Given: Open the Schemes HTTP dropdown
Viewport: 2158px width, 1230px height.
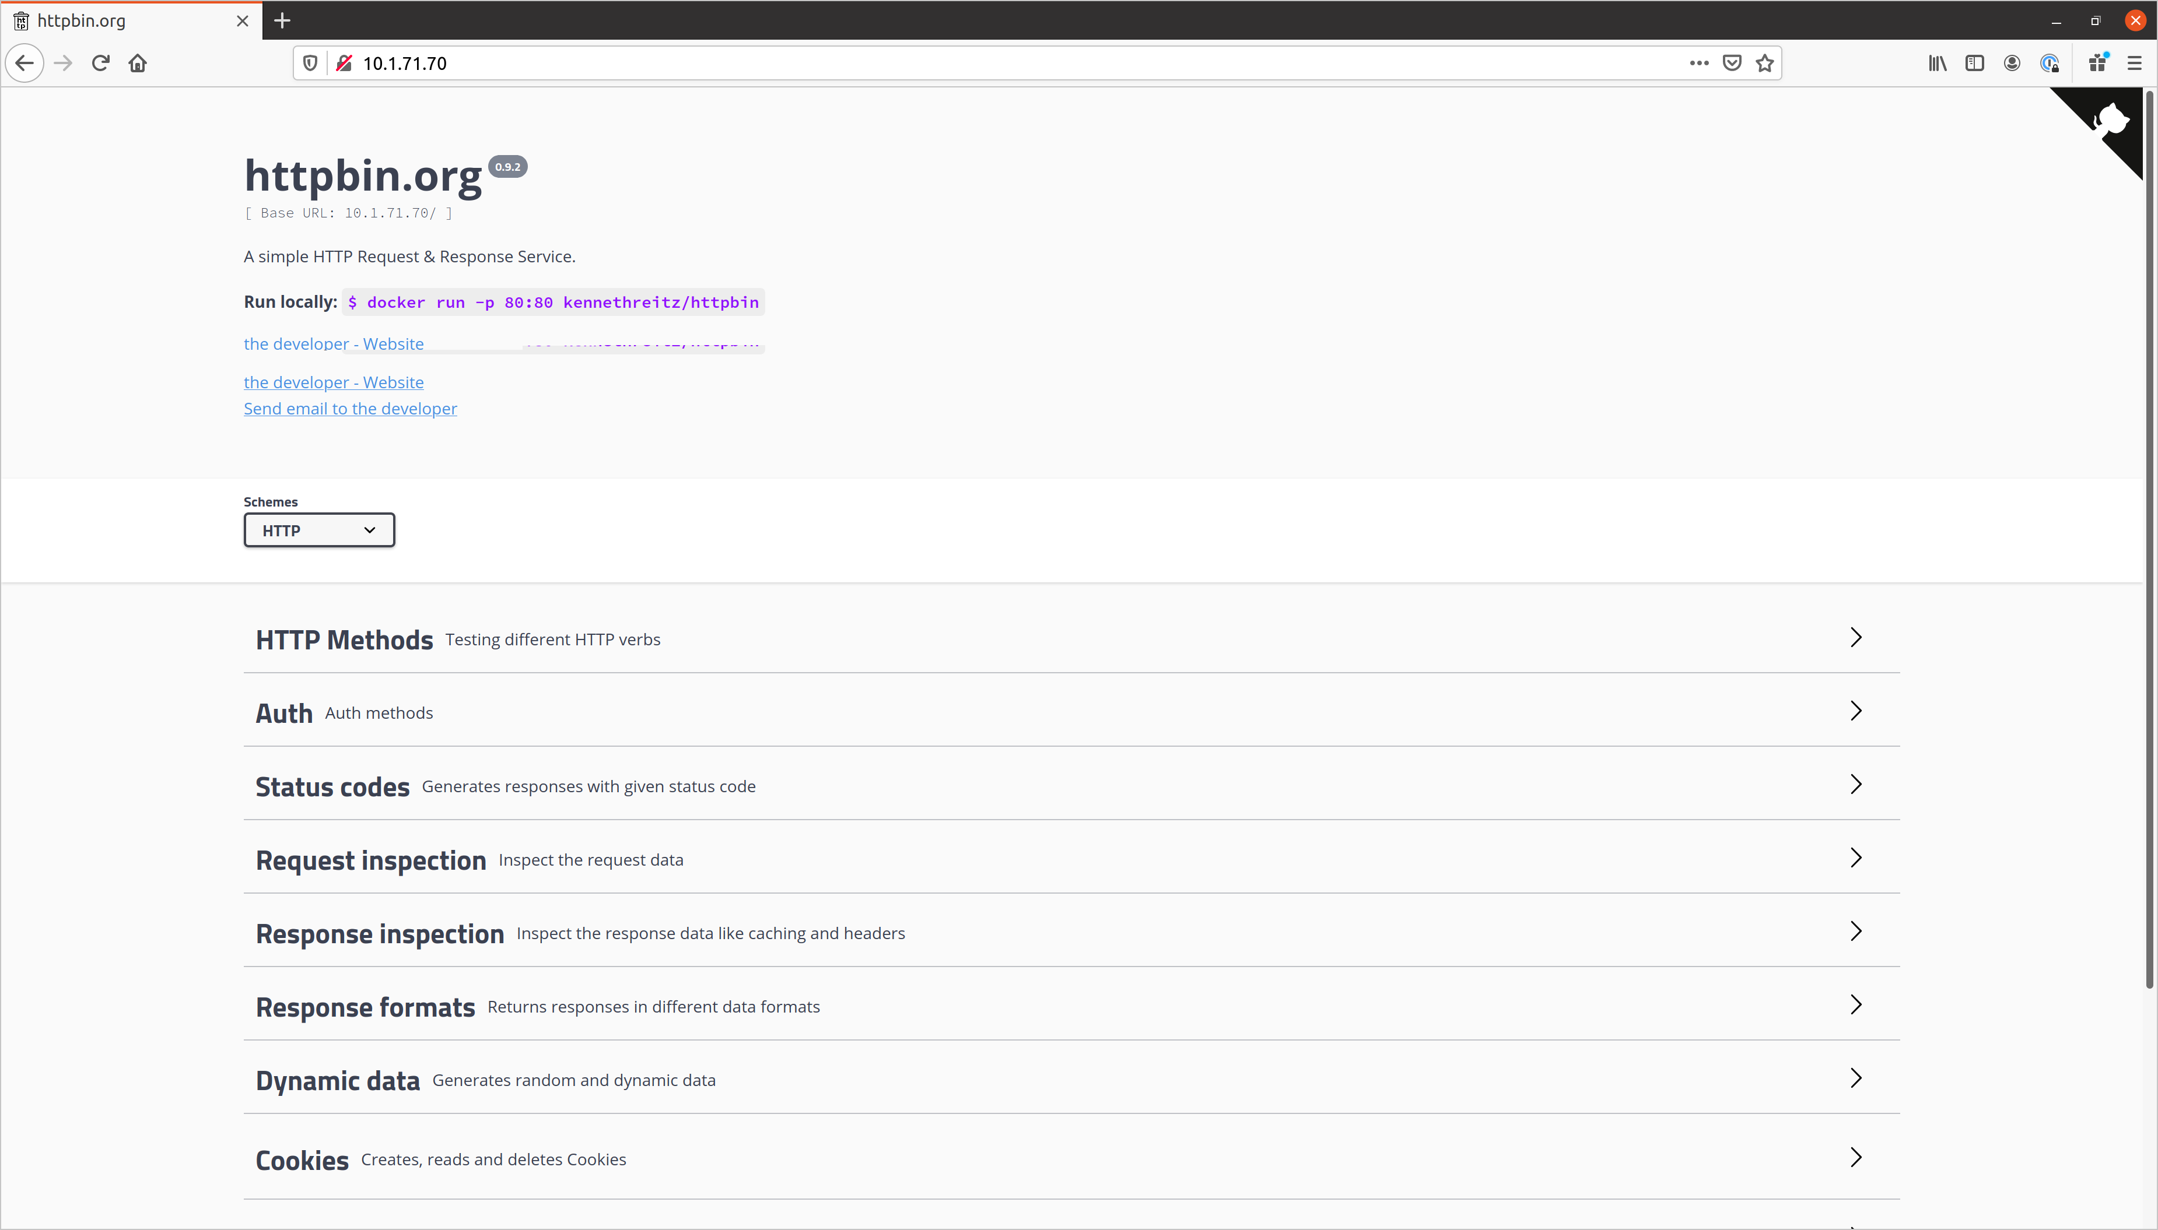Looking at the screenshot, I should pos(318,530).
